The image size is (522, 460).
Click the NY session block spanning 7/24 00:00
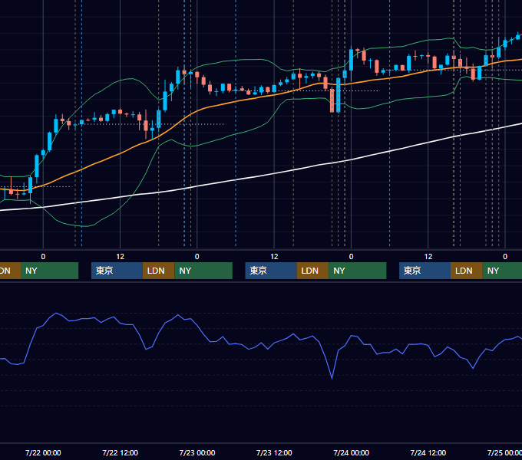[358, 271]
